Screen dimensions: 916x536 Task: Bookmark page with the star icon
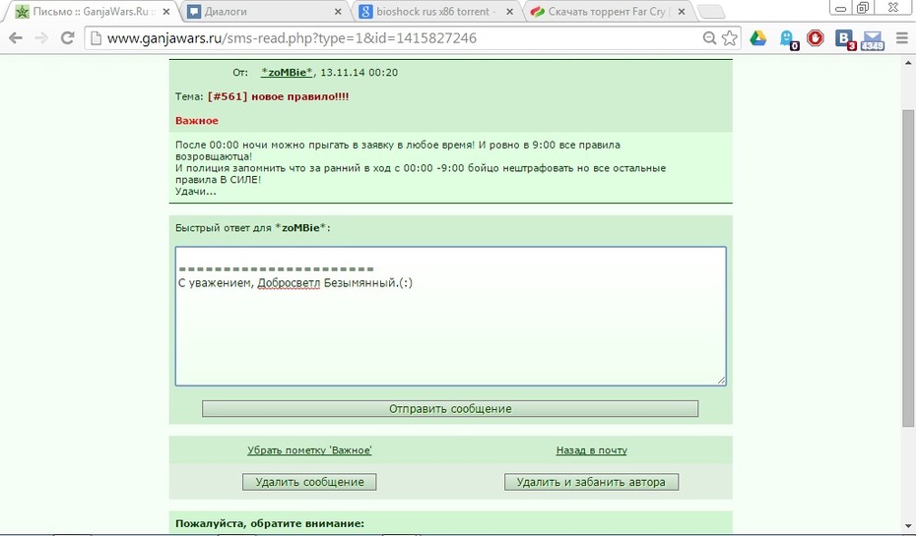click(729, 38)
